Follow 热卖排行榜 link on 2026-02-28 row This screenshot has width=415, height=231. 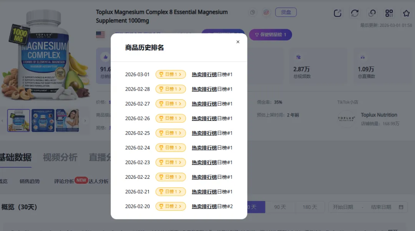tap(204, 89)
